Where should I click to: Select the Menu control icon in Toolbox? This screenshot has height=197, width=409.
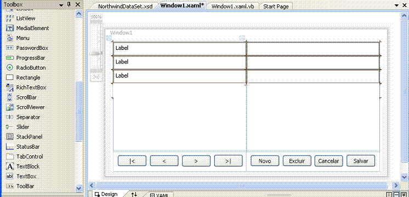(10, 38)
